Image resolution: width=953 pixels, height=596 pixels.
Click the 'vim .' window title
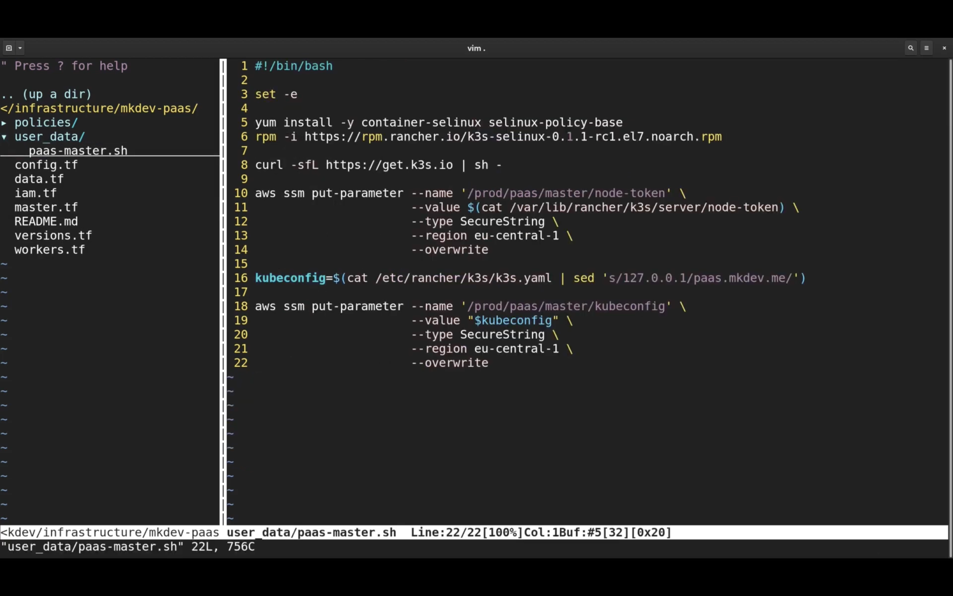(476, 48)
